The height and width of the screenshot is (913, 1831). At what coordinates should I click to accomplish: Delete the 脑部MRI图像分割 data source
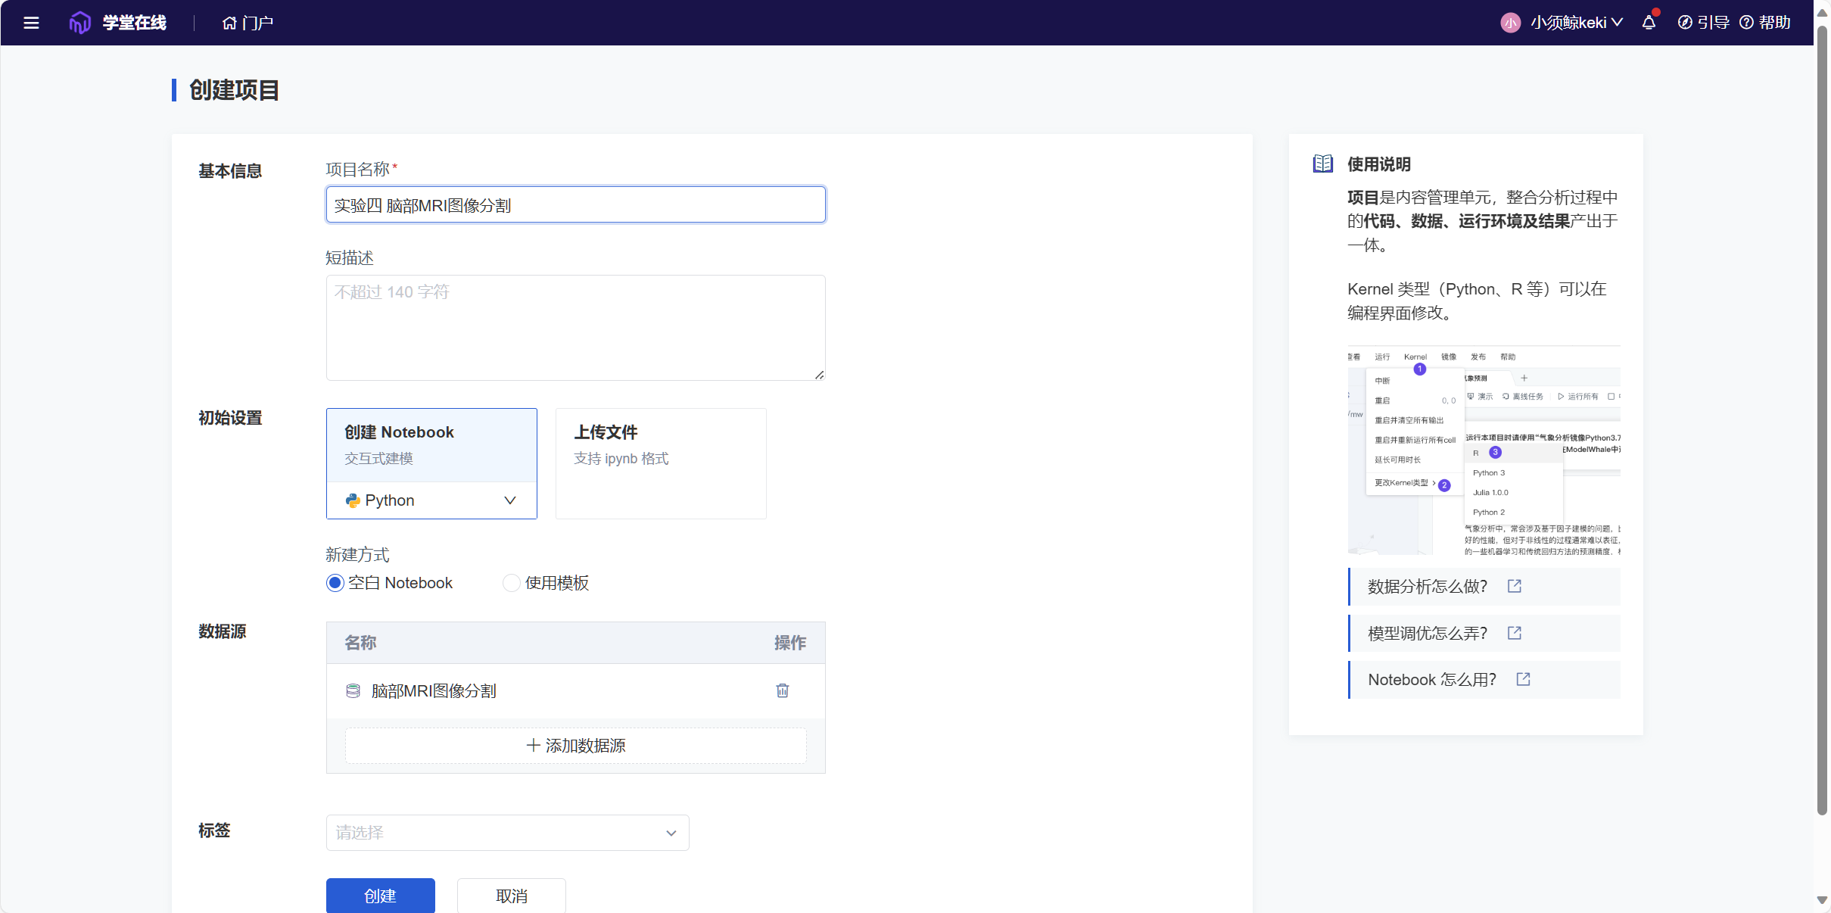click(x=782, y=690)
